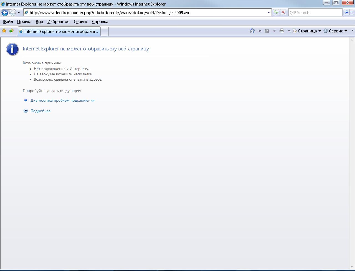Refresh the page using the green arrows icon

(x=276, y=12)
